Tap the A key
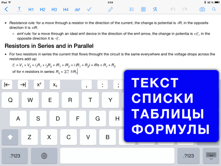The width and height of the screenshot is (221, 166). [18, 119]
